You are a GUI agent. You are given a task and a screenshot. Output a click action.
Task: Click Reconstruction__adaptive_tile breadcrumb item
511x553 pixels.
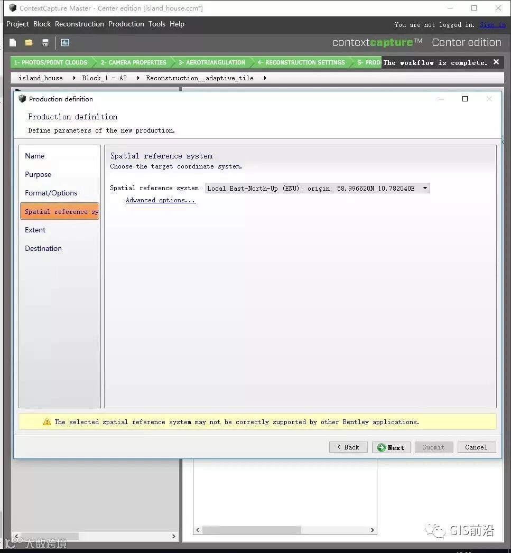pos(200,78)
